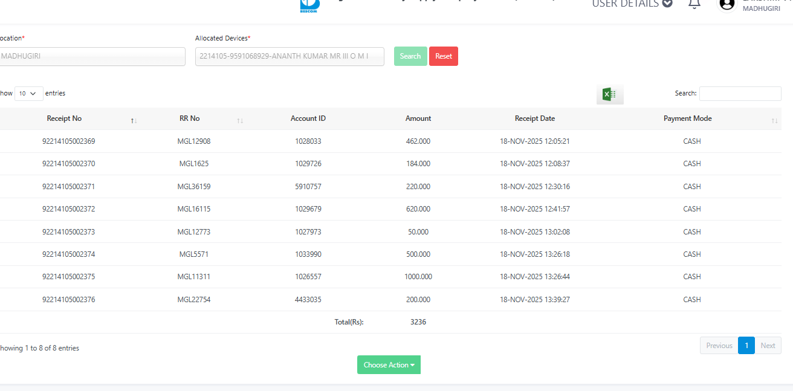The height and width of the screenshot is (391, 793).
Task: Click amount 620.000
Action: pyautogui.click(x=418, y=209)
